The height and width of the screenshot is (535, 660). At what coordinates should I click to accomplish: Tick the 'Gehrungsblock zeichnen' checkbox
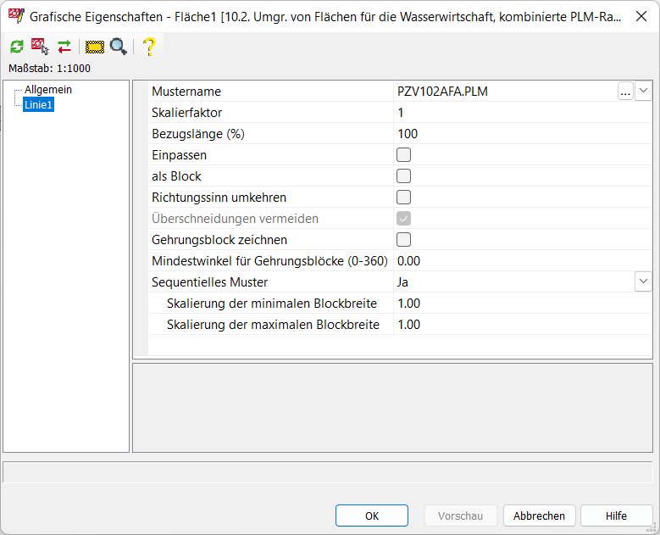[x=404, y=240]
